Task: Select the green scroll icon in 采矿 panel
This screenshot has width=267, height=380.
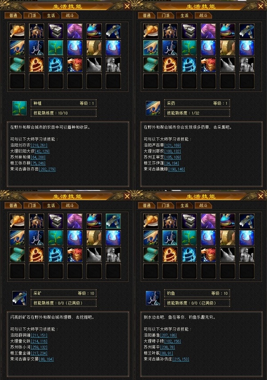Action: 17,255
